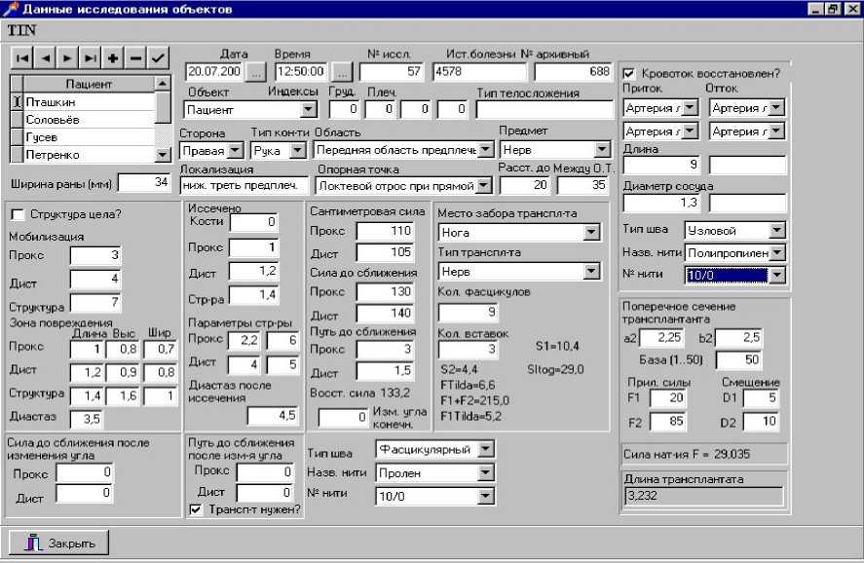Click the Тип телосложения field
This screenshot has height=563, width=864.
[x=545, y=110]
